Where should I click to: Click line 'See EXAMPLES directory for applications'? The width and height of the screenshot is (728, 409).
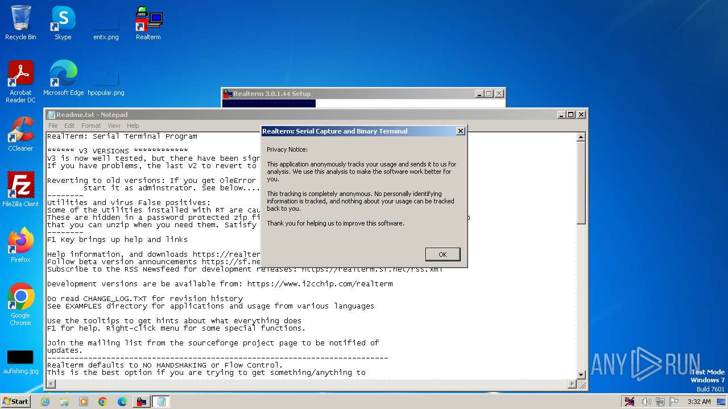(x=210, y=306)
